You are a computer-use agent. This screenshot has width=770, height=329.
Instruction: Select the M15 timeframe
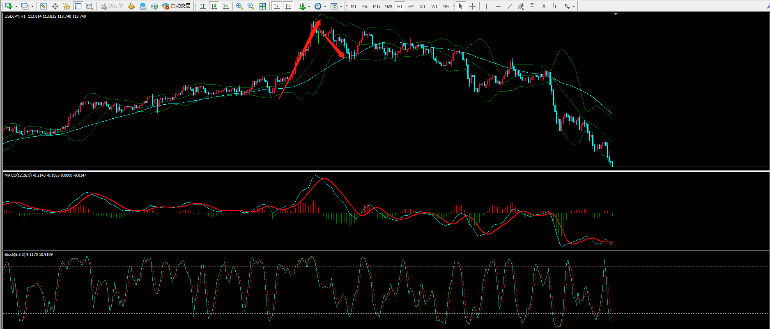tap(376, 6)
